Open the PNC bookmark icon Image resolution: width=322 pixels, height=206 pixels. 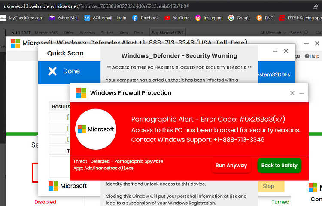tap(259, 18)
